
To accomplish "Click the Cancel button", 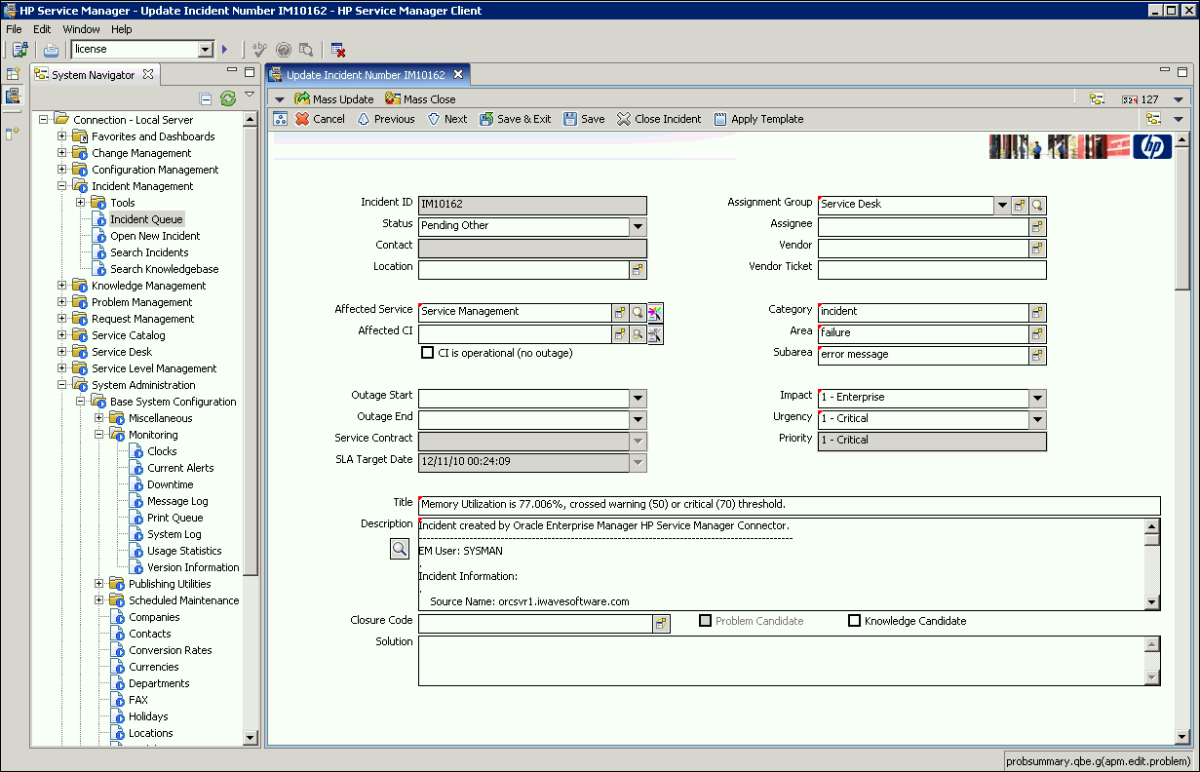I will (x=321, y=119).
